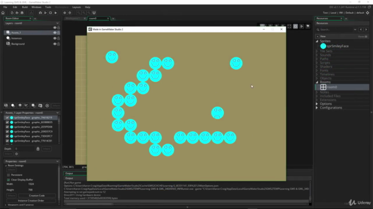373x209 pixels.
Task: Create a new instance layer icon
Action: pos(13,106)
